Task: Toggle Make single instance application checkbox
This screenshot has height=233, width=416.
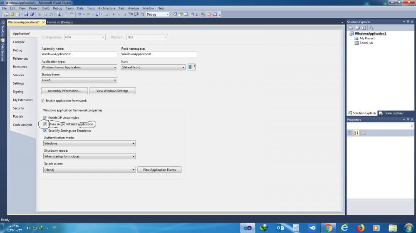Action: (45, 124)
